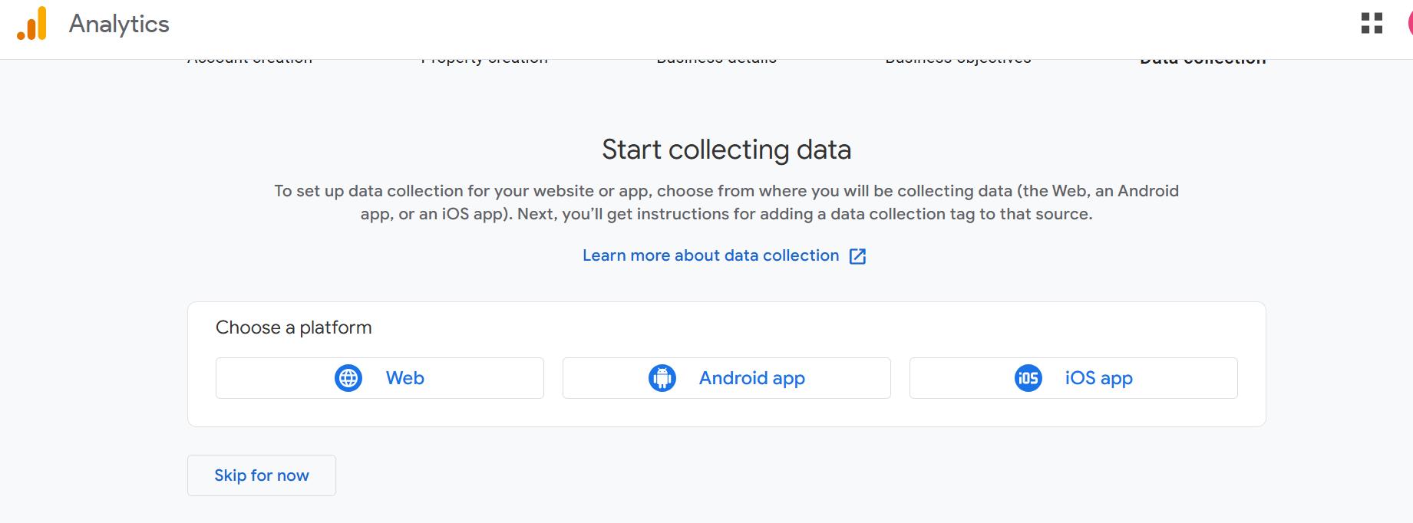Select Web as the data collection platform

coord(379,378)
